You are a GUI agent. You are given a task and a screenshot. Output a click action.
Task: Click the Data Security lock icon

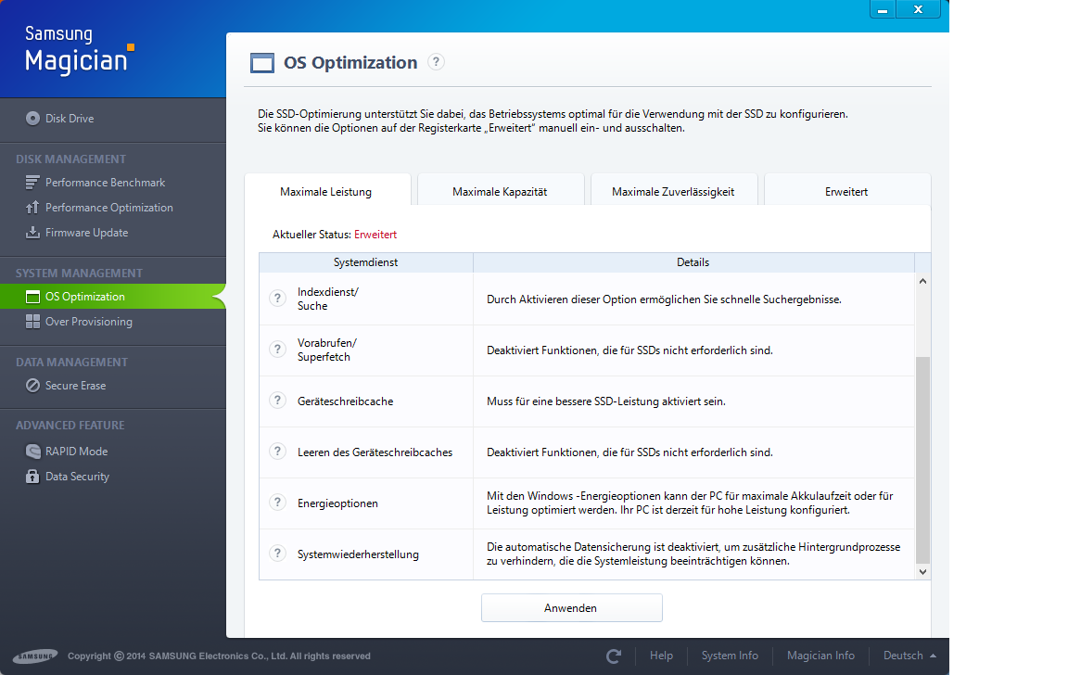32,476
